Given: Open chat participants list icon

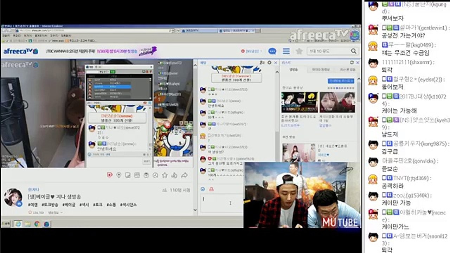Looking at the screenshot, I should coord(262,63).
